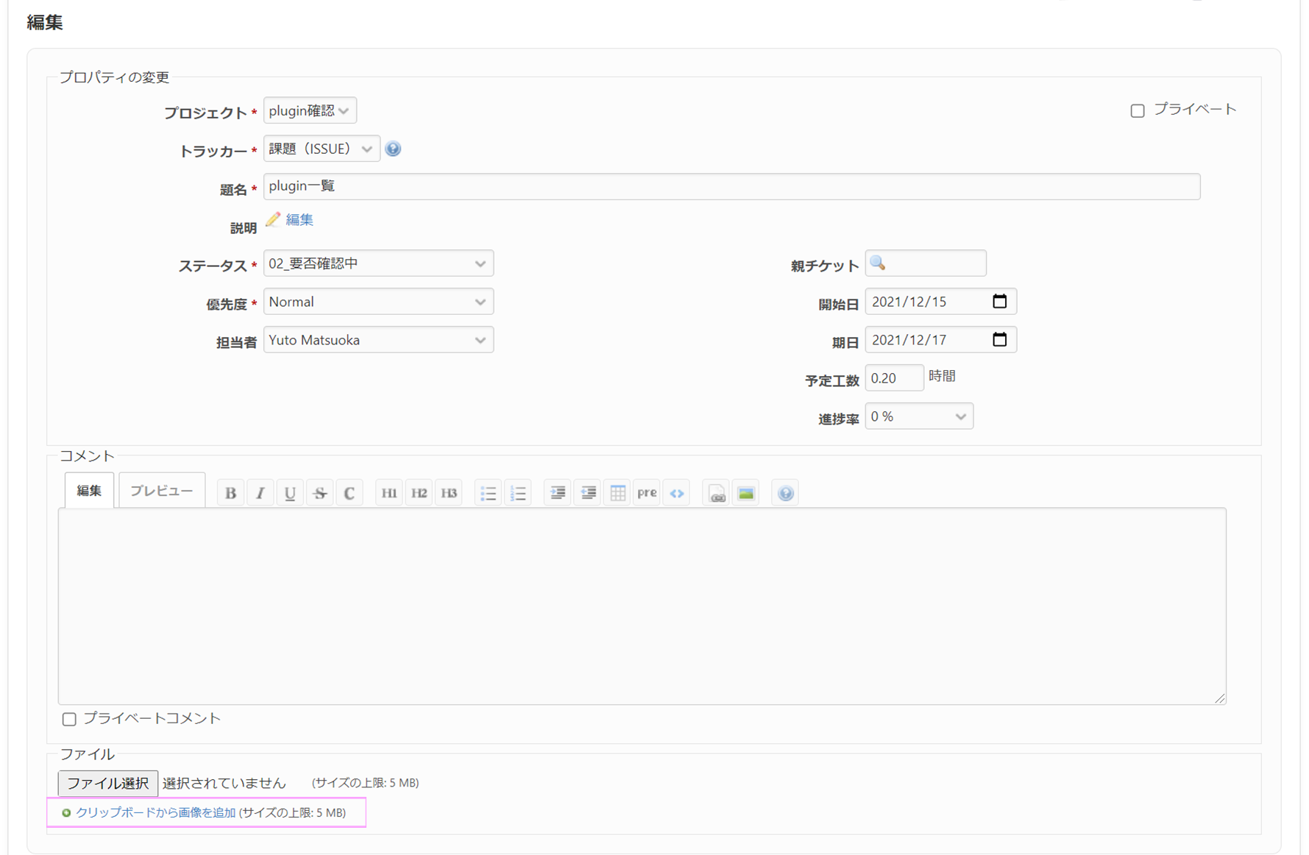Insert a blockquote with the indent icon
The height and width of the screenshot is (855, 1309).
coord(558,493)
